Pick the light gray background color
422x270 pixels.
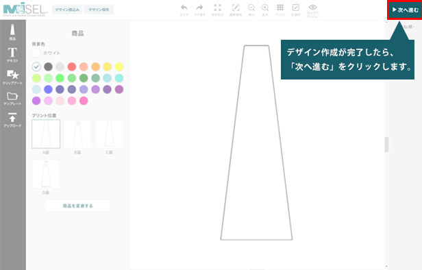coord(60,66)
